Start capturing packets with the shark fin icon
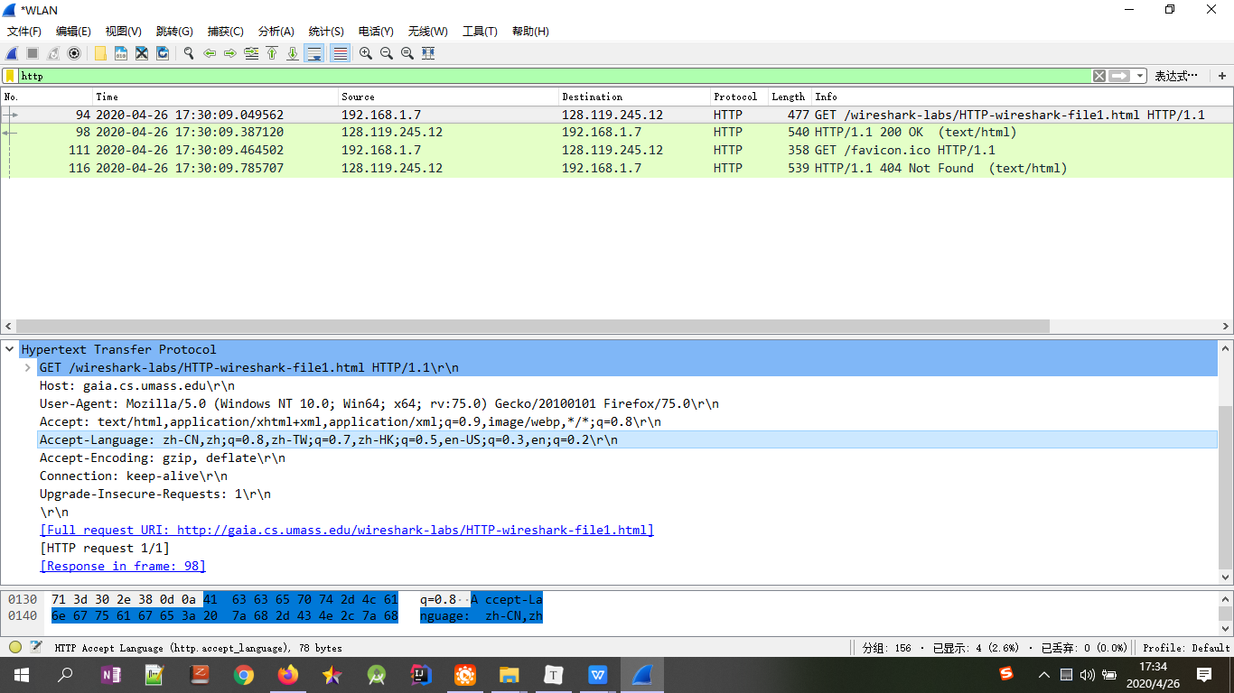 tap(11, 53)
